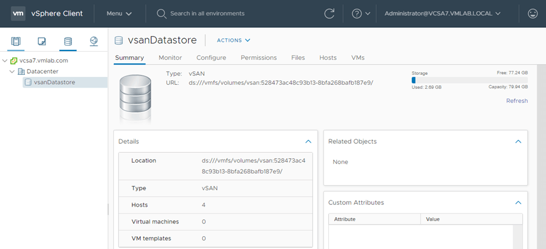546x249 pixels.
Task: Open the Files tab
Action: 298,57
